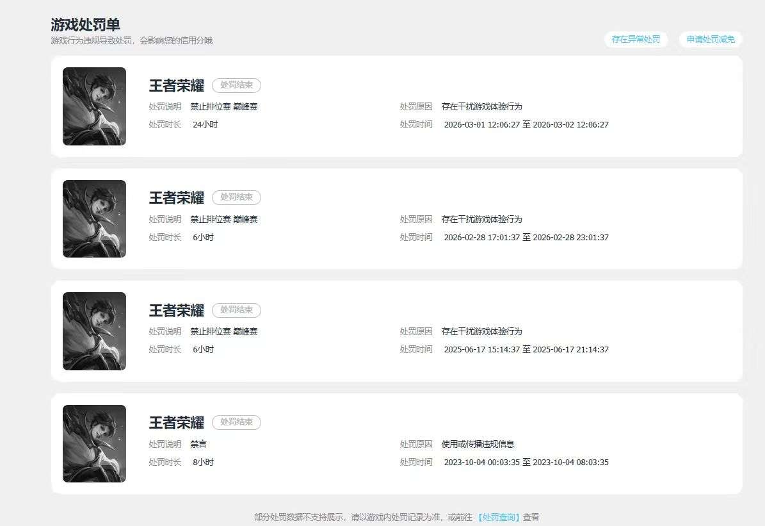Click time range 2025-06-17 15:14:37 至 2025-06-17 21:14:37
765x526 pixels.
[526, 349]
